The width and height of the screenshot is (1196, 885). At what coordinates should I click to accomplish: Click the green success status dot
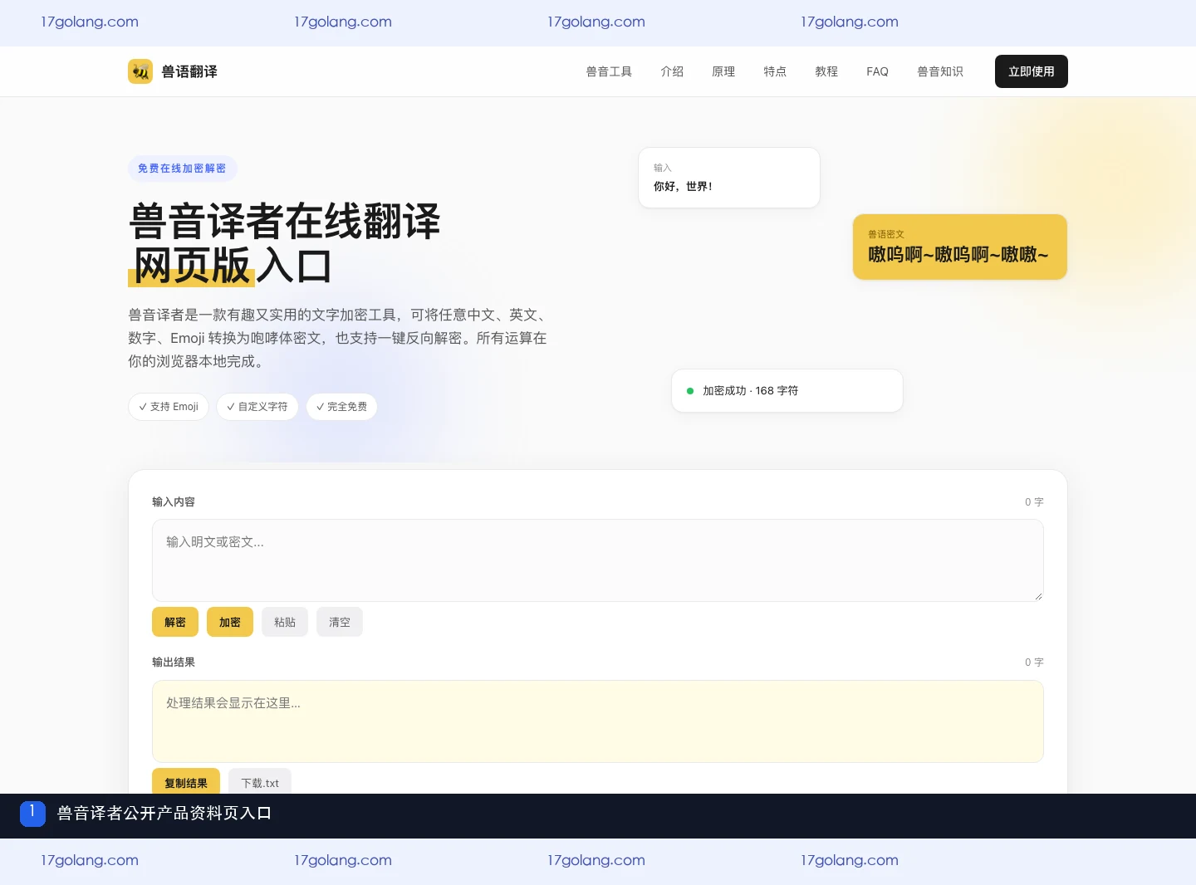click(690, 391)
